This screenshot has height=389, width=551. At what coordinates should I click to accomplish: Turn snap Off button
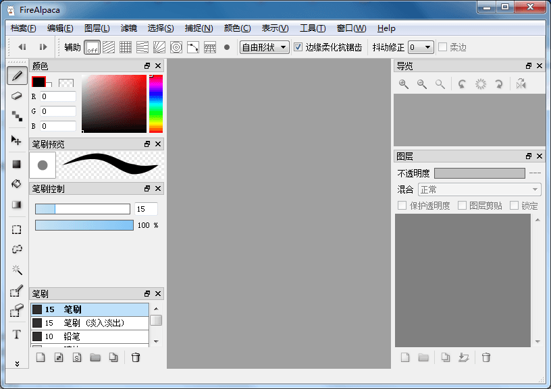[x=92, y=47]
